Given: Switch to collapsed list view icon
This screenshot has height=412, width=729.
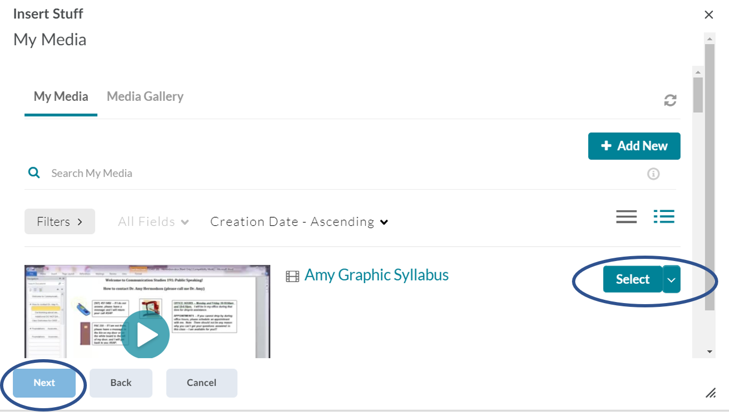Looking at the screenshot, I should [626, 217].
